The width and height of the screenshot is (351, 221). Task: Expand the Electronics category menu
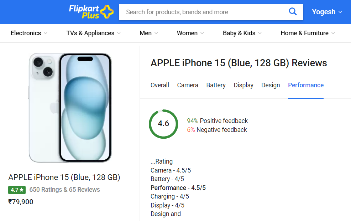coord(29,33)
